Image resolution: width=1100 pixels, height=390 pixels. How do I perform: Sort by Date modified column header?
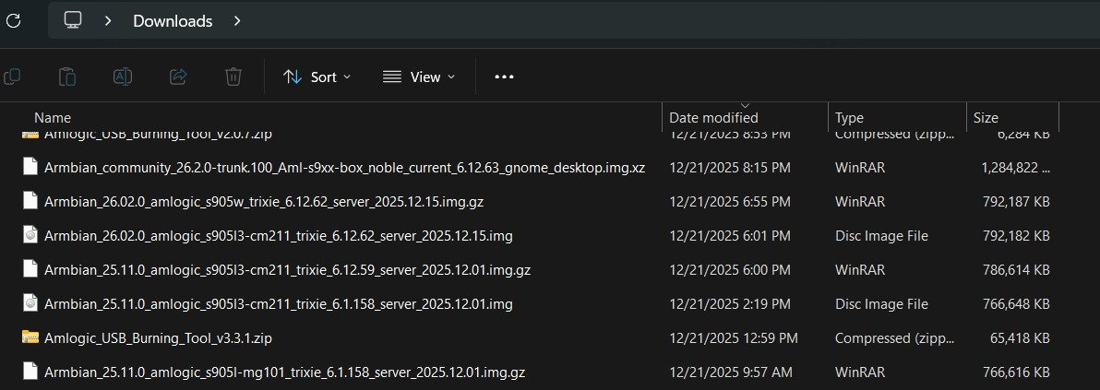(x=713, y=118)
